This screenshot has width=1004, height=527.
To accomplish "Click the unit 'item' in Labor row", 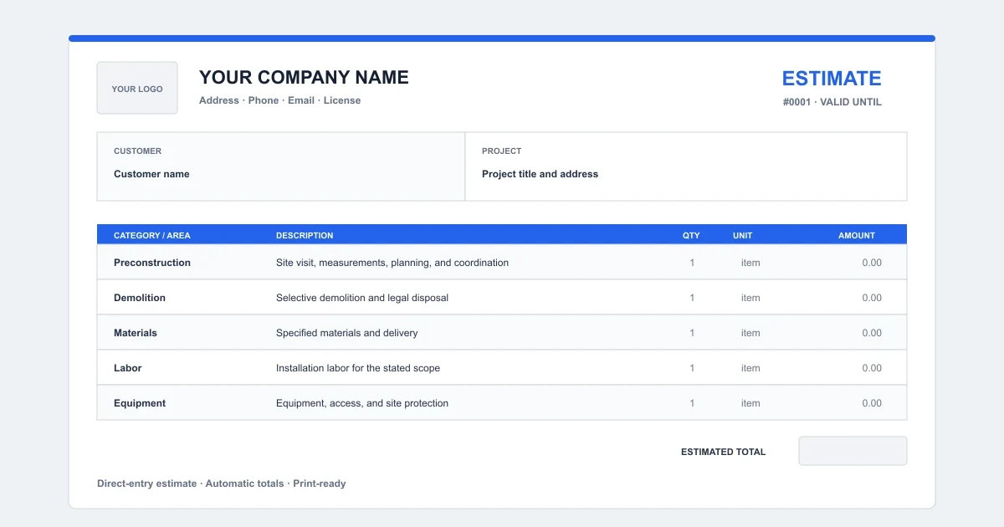I will click(750, 368).
